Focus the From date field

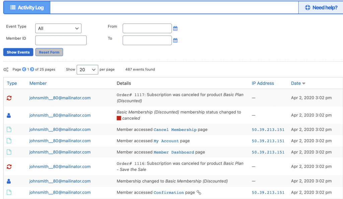147,28
